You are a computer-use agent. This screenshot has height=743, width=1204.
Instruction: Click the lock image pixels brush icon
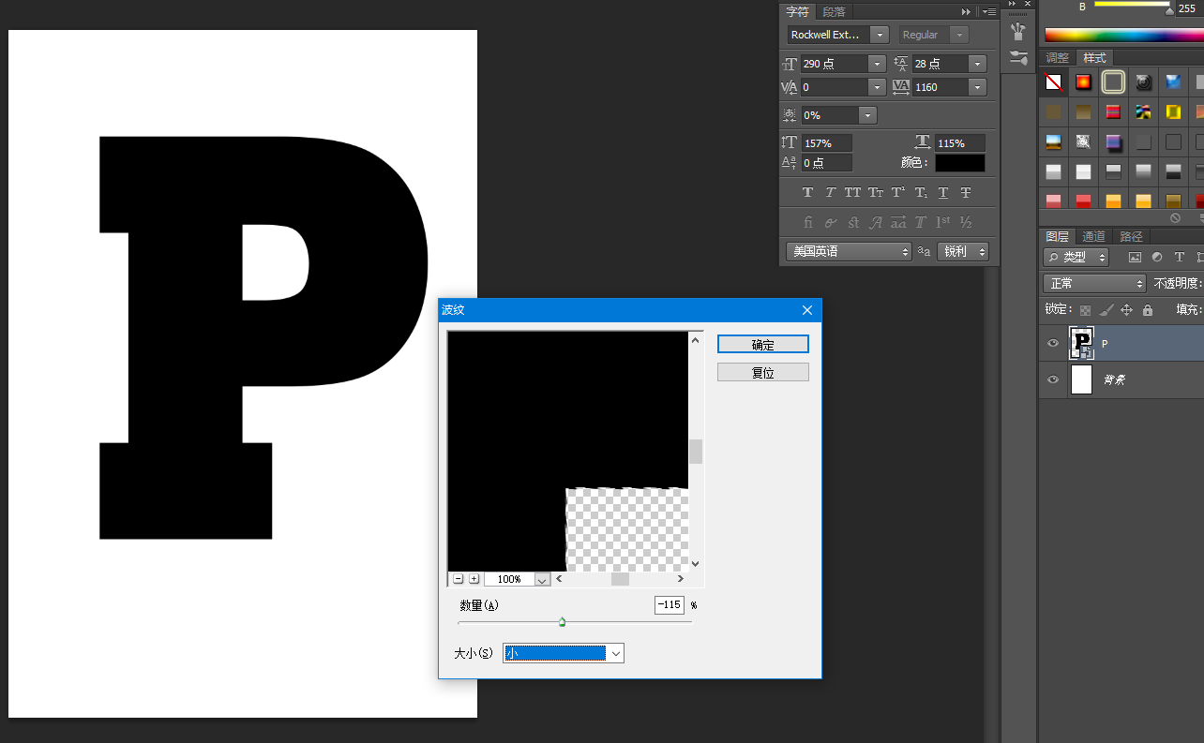pos(1106,309)
